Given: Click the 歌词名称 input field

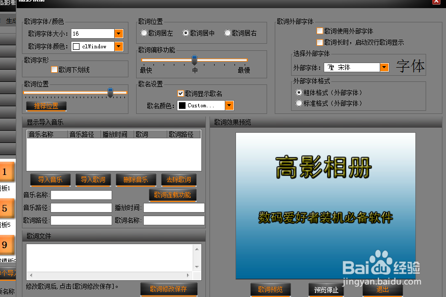Looking at the screenshot, I should coord(174,220).
